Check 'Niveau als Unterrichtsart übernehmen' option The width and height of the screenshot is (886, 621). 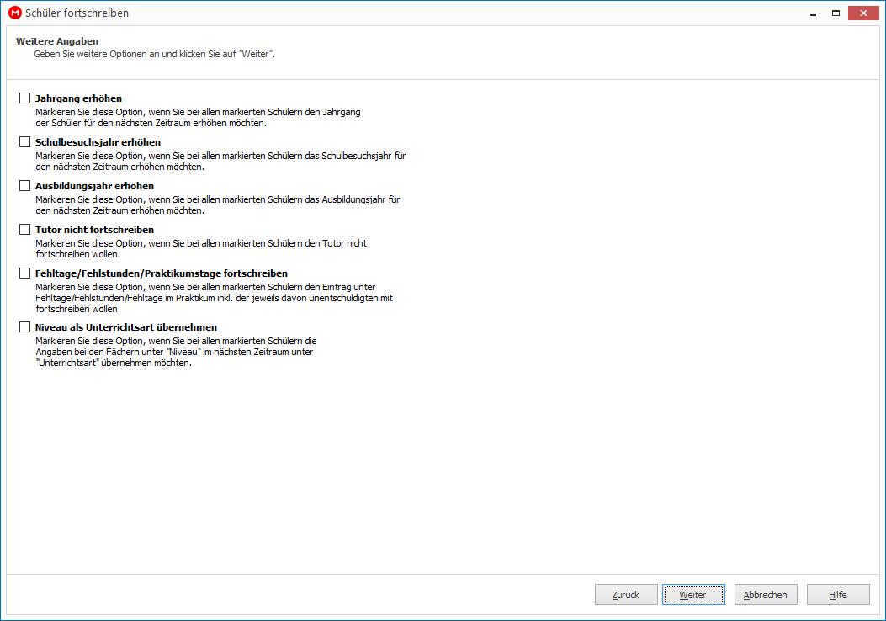click(x=25, y=327)
